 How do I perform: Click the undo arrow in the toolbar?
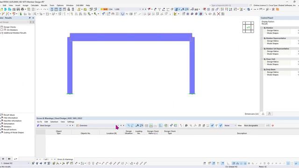(x=38, y=9)
